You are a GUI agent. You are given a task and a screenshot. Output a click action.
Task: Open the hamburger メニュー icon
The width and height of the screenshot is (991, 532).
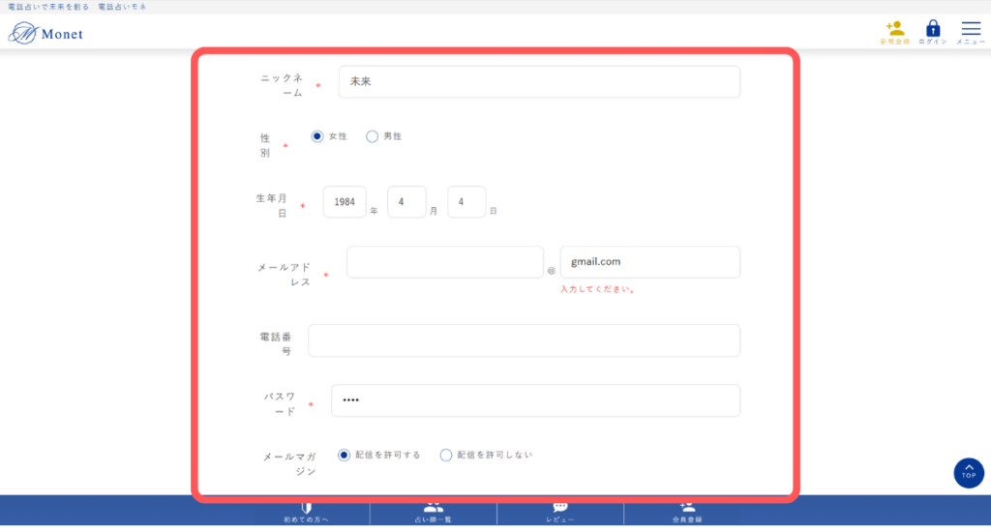(x=971, y=32)
